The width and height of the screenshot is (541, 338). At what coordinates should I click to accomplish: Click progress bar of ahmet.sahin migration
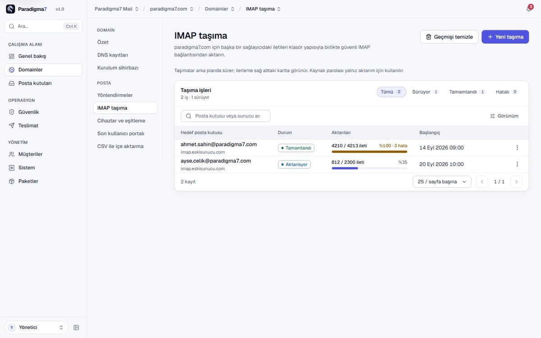[x=369, y=152]
